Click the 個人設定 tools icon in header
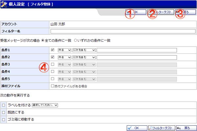This screenshot has height=131, width=197. (4, 4)
